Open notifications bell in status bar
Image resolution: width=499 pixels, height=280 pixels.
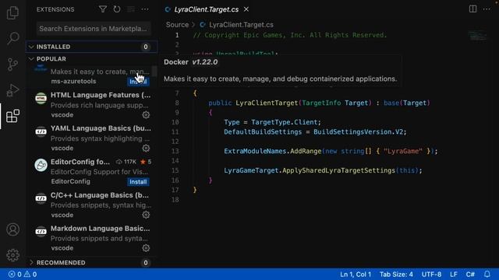[x=487, y=274]
